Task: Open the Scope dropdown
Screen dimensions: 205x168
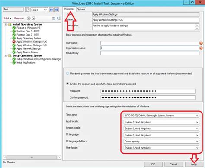Action: (x=39, y=10)
